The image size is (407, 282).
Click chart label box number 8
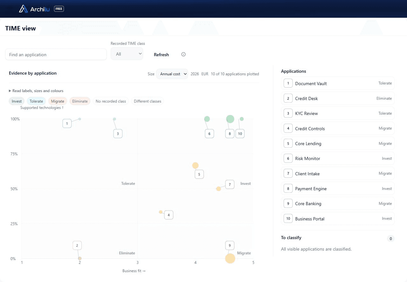230,134
